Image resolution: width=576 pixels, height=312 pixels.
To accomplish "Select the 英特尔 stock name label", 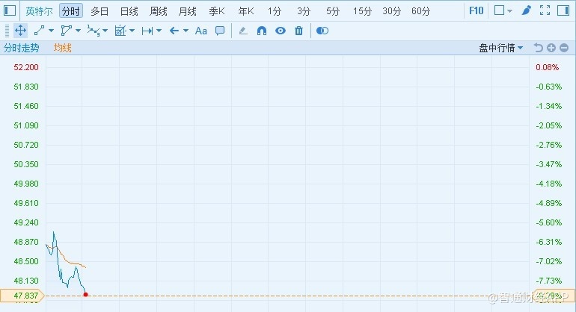I will coord(39,11).
